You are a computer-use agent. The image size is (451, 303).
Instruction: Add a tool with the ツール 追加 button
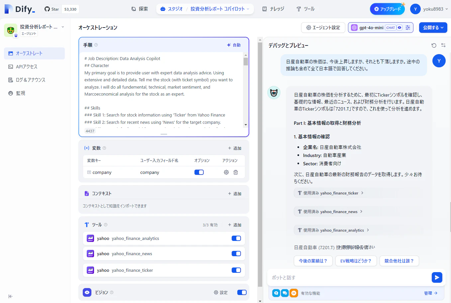point(235,225)
